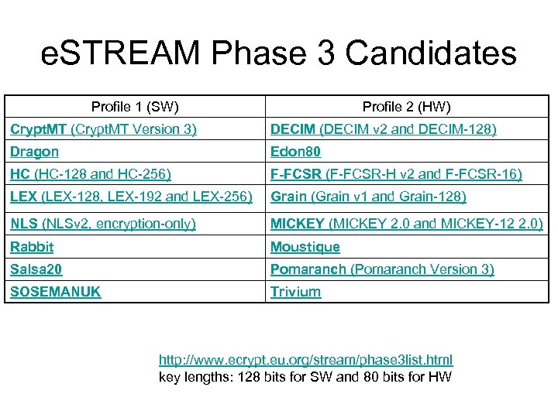
Task: Follow the Grain cipher link
Action: click(288, 197)
